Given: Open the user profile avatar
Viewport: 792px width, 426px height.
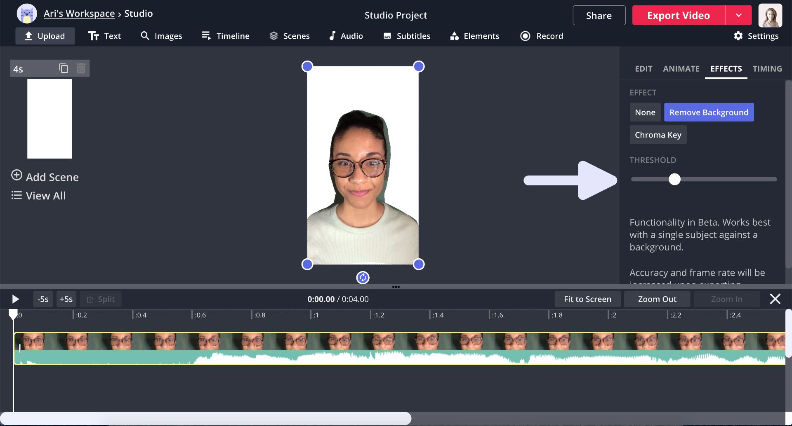Looking at the screenshot, I should click(770, 15).
